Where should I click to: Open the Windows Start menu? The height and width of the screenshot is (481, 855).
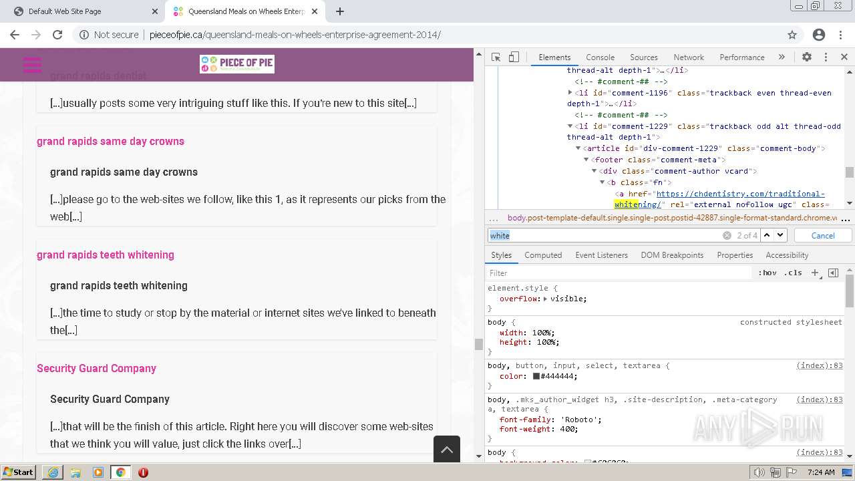[18, 472]
